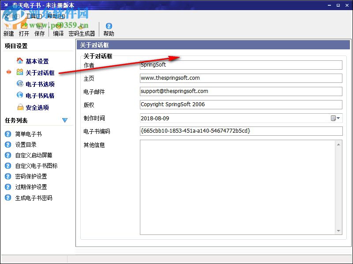This screenshot has height=264, width=353.
Task: Open the 过期保护设置 task link
Action: [x=31, y=187]
